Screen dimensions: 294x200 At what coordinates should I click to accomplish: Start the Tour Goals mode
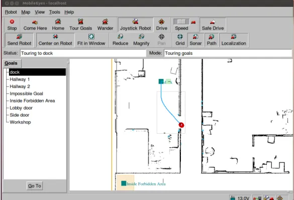coord(80,25)
